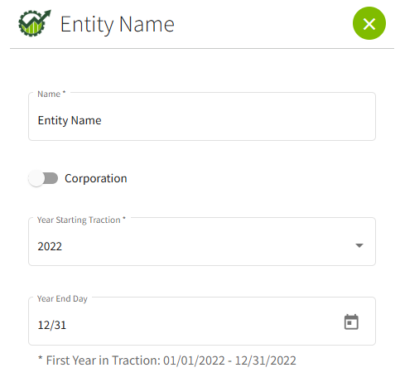Click the Traction gear-and-chart logo
This screenshot has height=387, width=400.
tap(35, 23)
